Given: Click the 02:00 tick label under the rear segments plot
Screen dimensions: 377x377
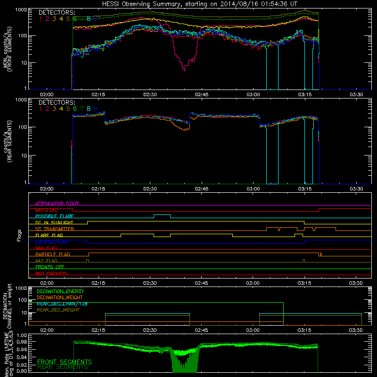Looking at the screenshot, I should pyautogui.click(x=47, y=189).
